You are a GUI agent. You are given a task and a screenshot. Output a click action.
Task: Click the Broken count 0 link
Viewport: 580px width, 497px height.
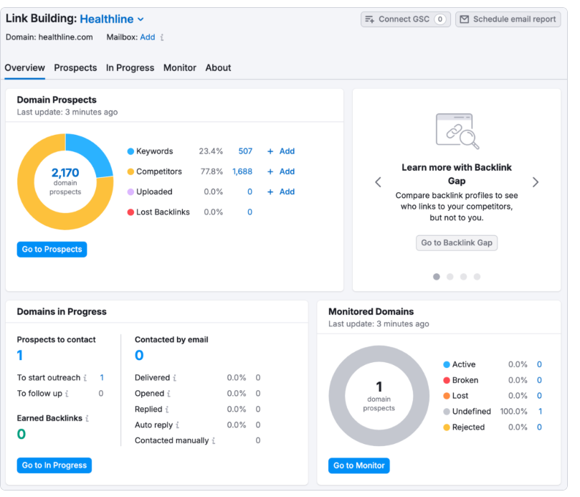coord(539,380)
